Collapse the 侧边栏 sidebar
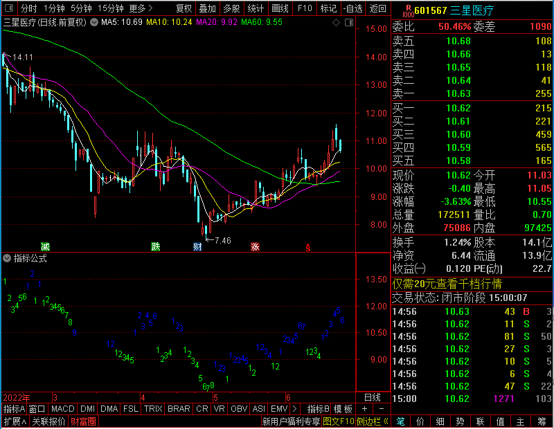Image resolution: width=554 pixels, height=429 pixels. click(373, 421)
